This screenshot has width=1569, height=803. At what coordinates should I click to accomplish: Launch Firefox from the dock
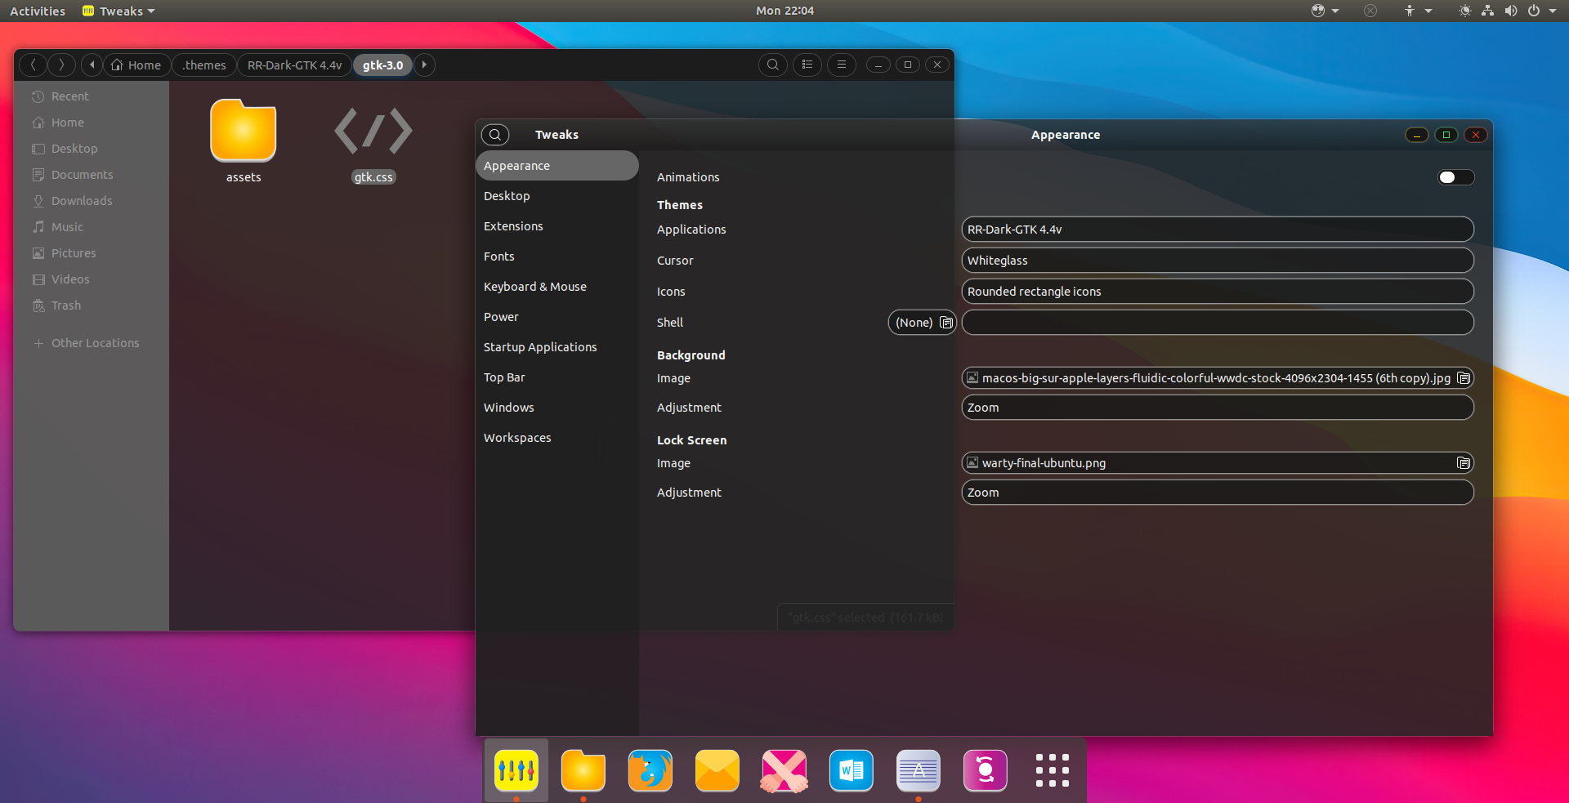(650, 770)
